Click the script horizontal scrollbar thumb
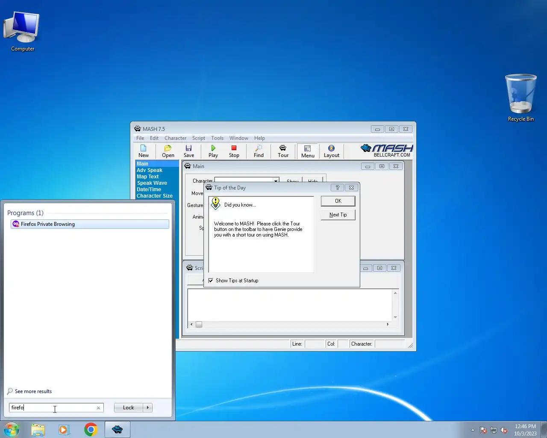The height and width of the screenshot is (438, 547). 199,325
